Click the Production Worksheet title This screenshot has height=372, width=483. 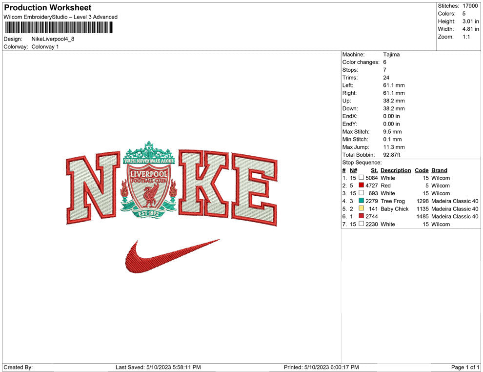48,8
